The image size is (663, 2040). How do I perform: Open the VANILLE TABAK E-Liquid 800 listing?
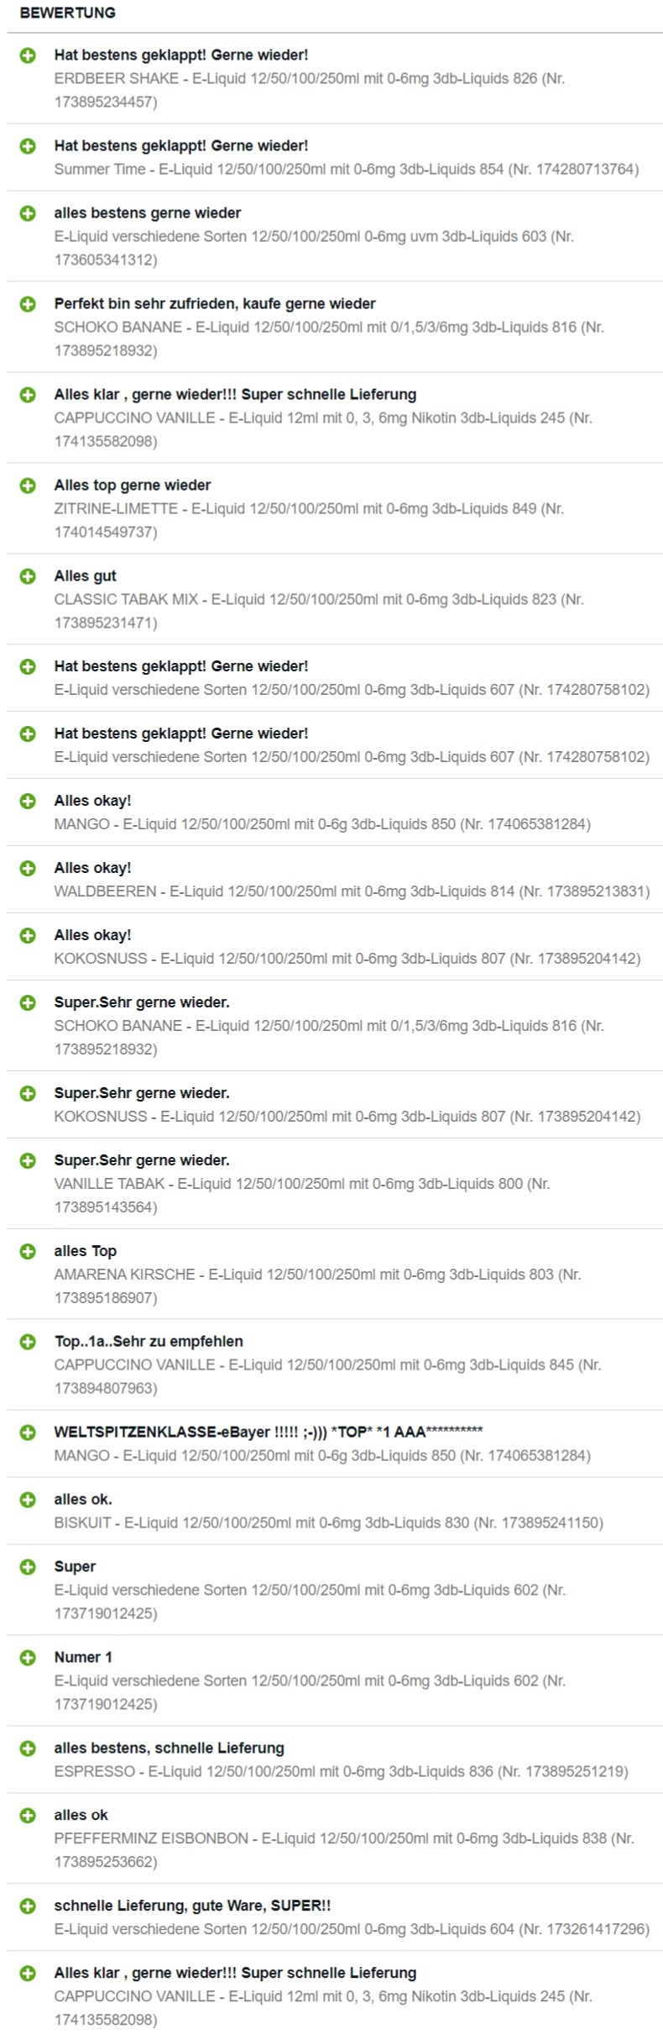point(302,1196)
